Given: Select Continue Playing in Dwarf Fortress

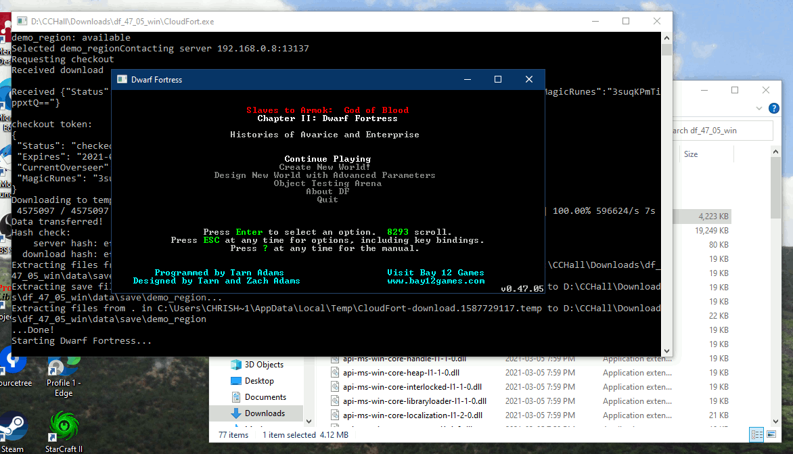Looking at the screenshot, I should (x=327, y=158).
